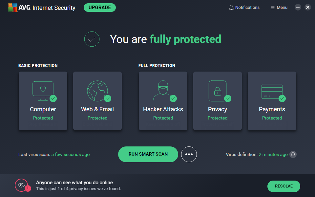Click the Web & Email globe icon
Image resolution: width=315 pixels, height=197 pixels.
point(97,91)
